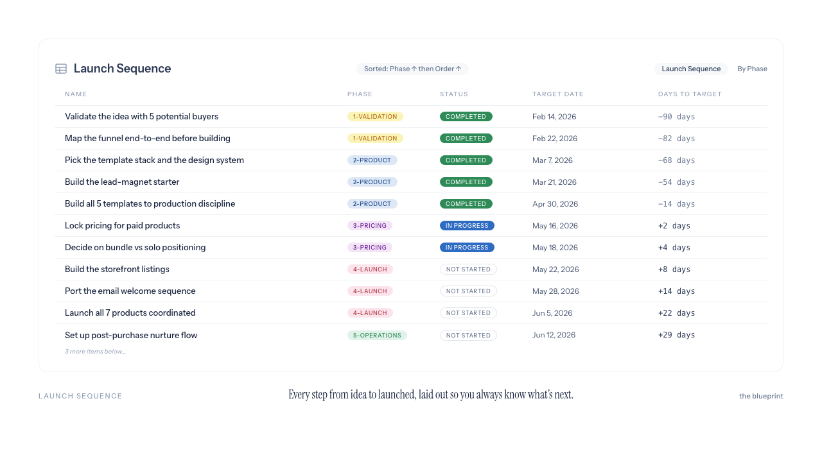The height and width of the screenshot is (462, 822).
Task: Click the Feb 14, 2026 target date
Action: click(554, 117)
